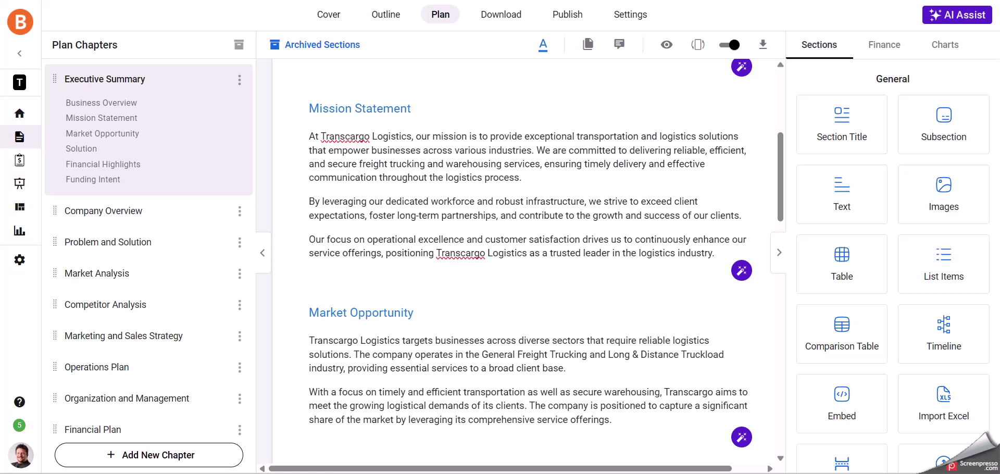1000x474 pixels.
Task: Open the gear icon in left sidebar
Action: pyautogui.click(x=20, y=260)
